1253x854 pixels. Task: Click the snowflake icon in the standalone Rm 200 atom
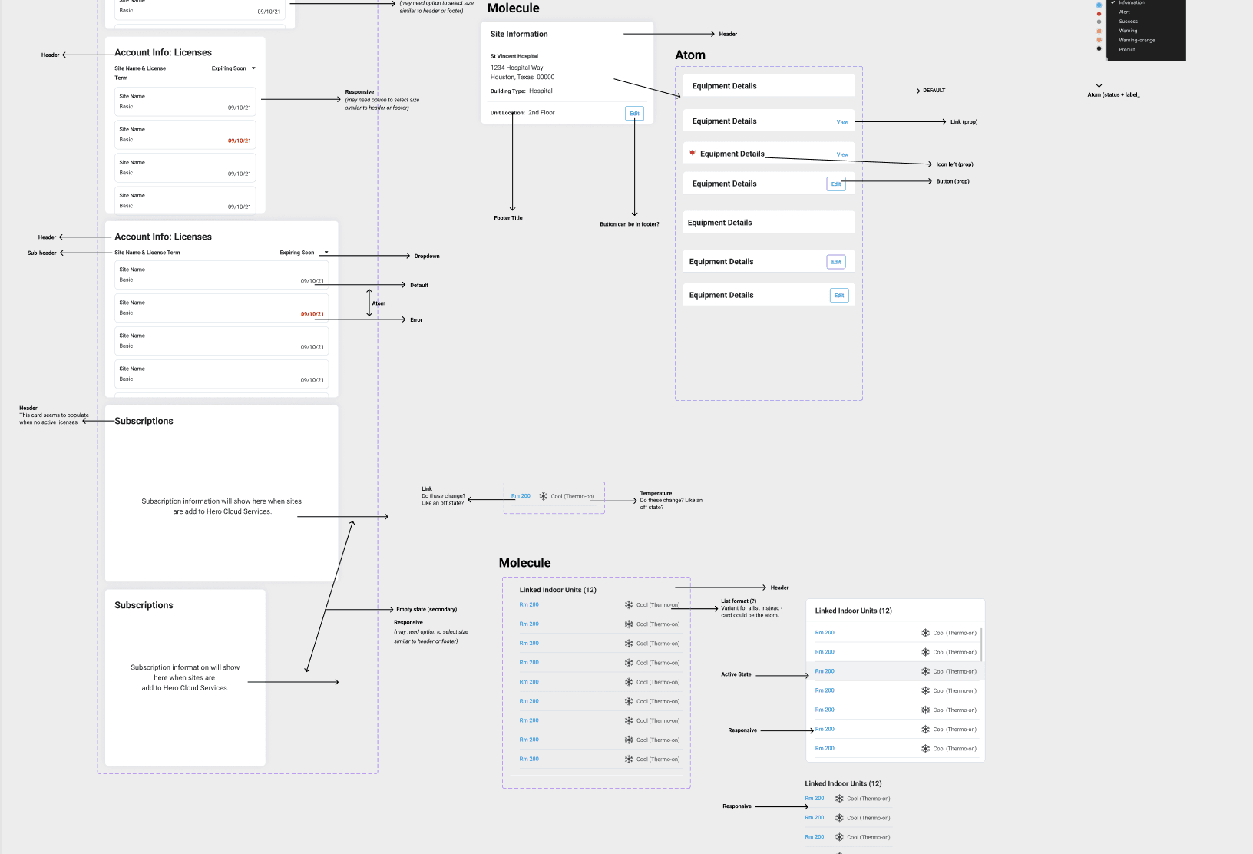544,496
